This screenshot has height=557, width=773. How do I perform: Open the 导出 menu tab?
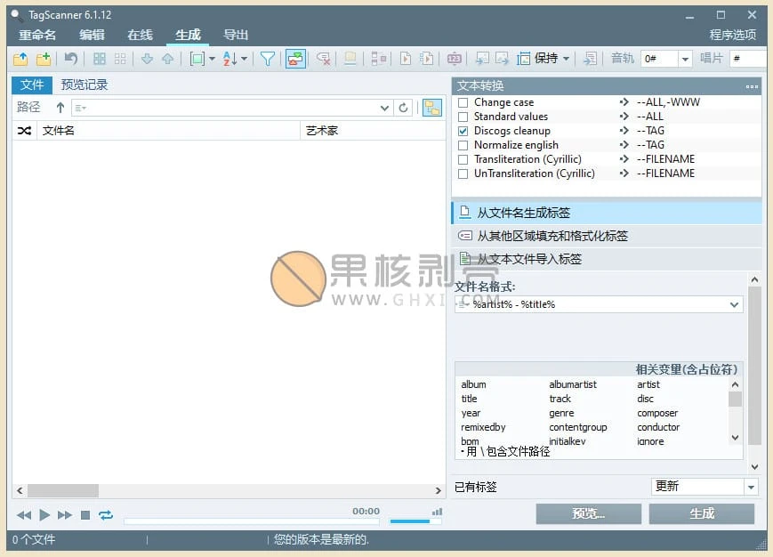tap(236, 35)
